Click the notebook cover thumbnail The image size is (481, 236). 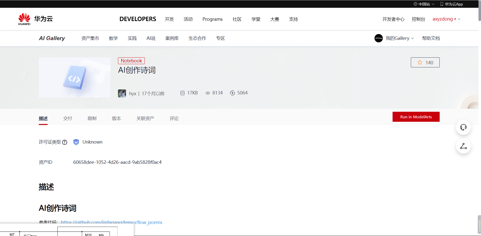pyautogui.click(x=75, y=77)
